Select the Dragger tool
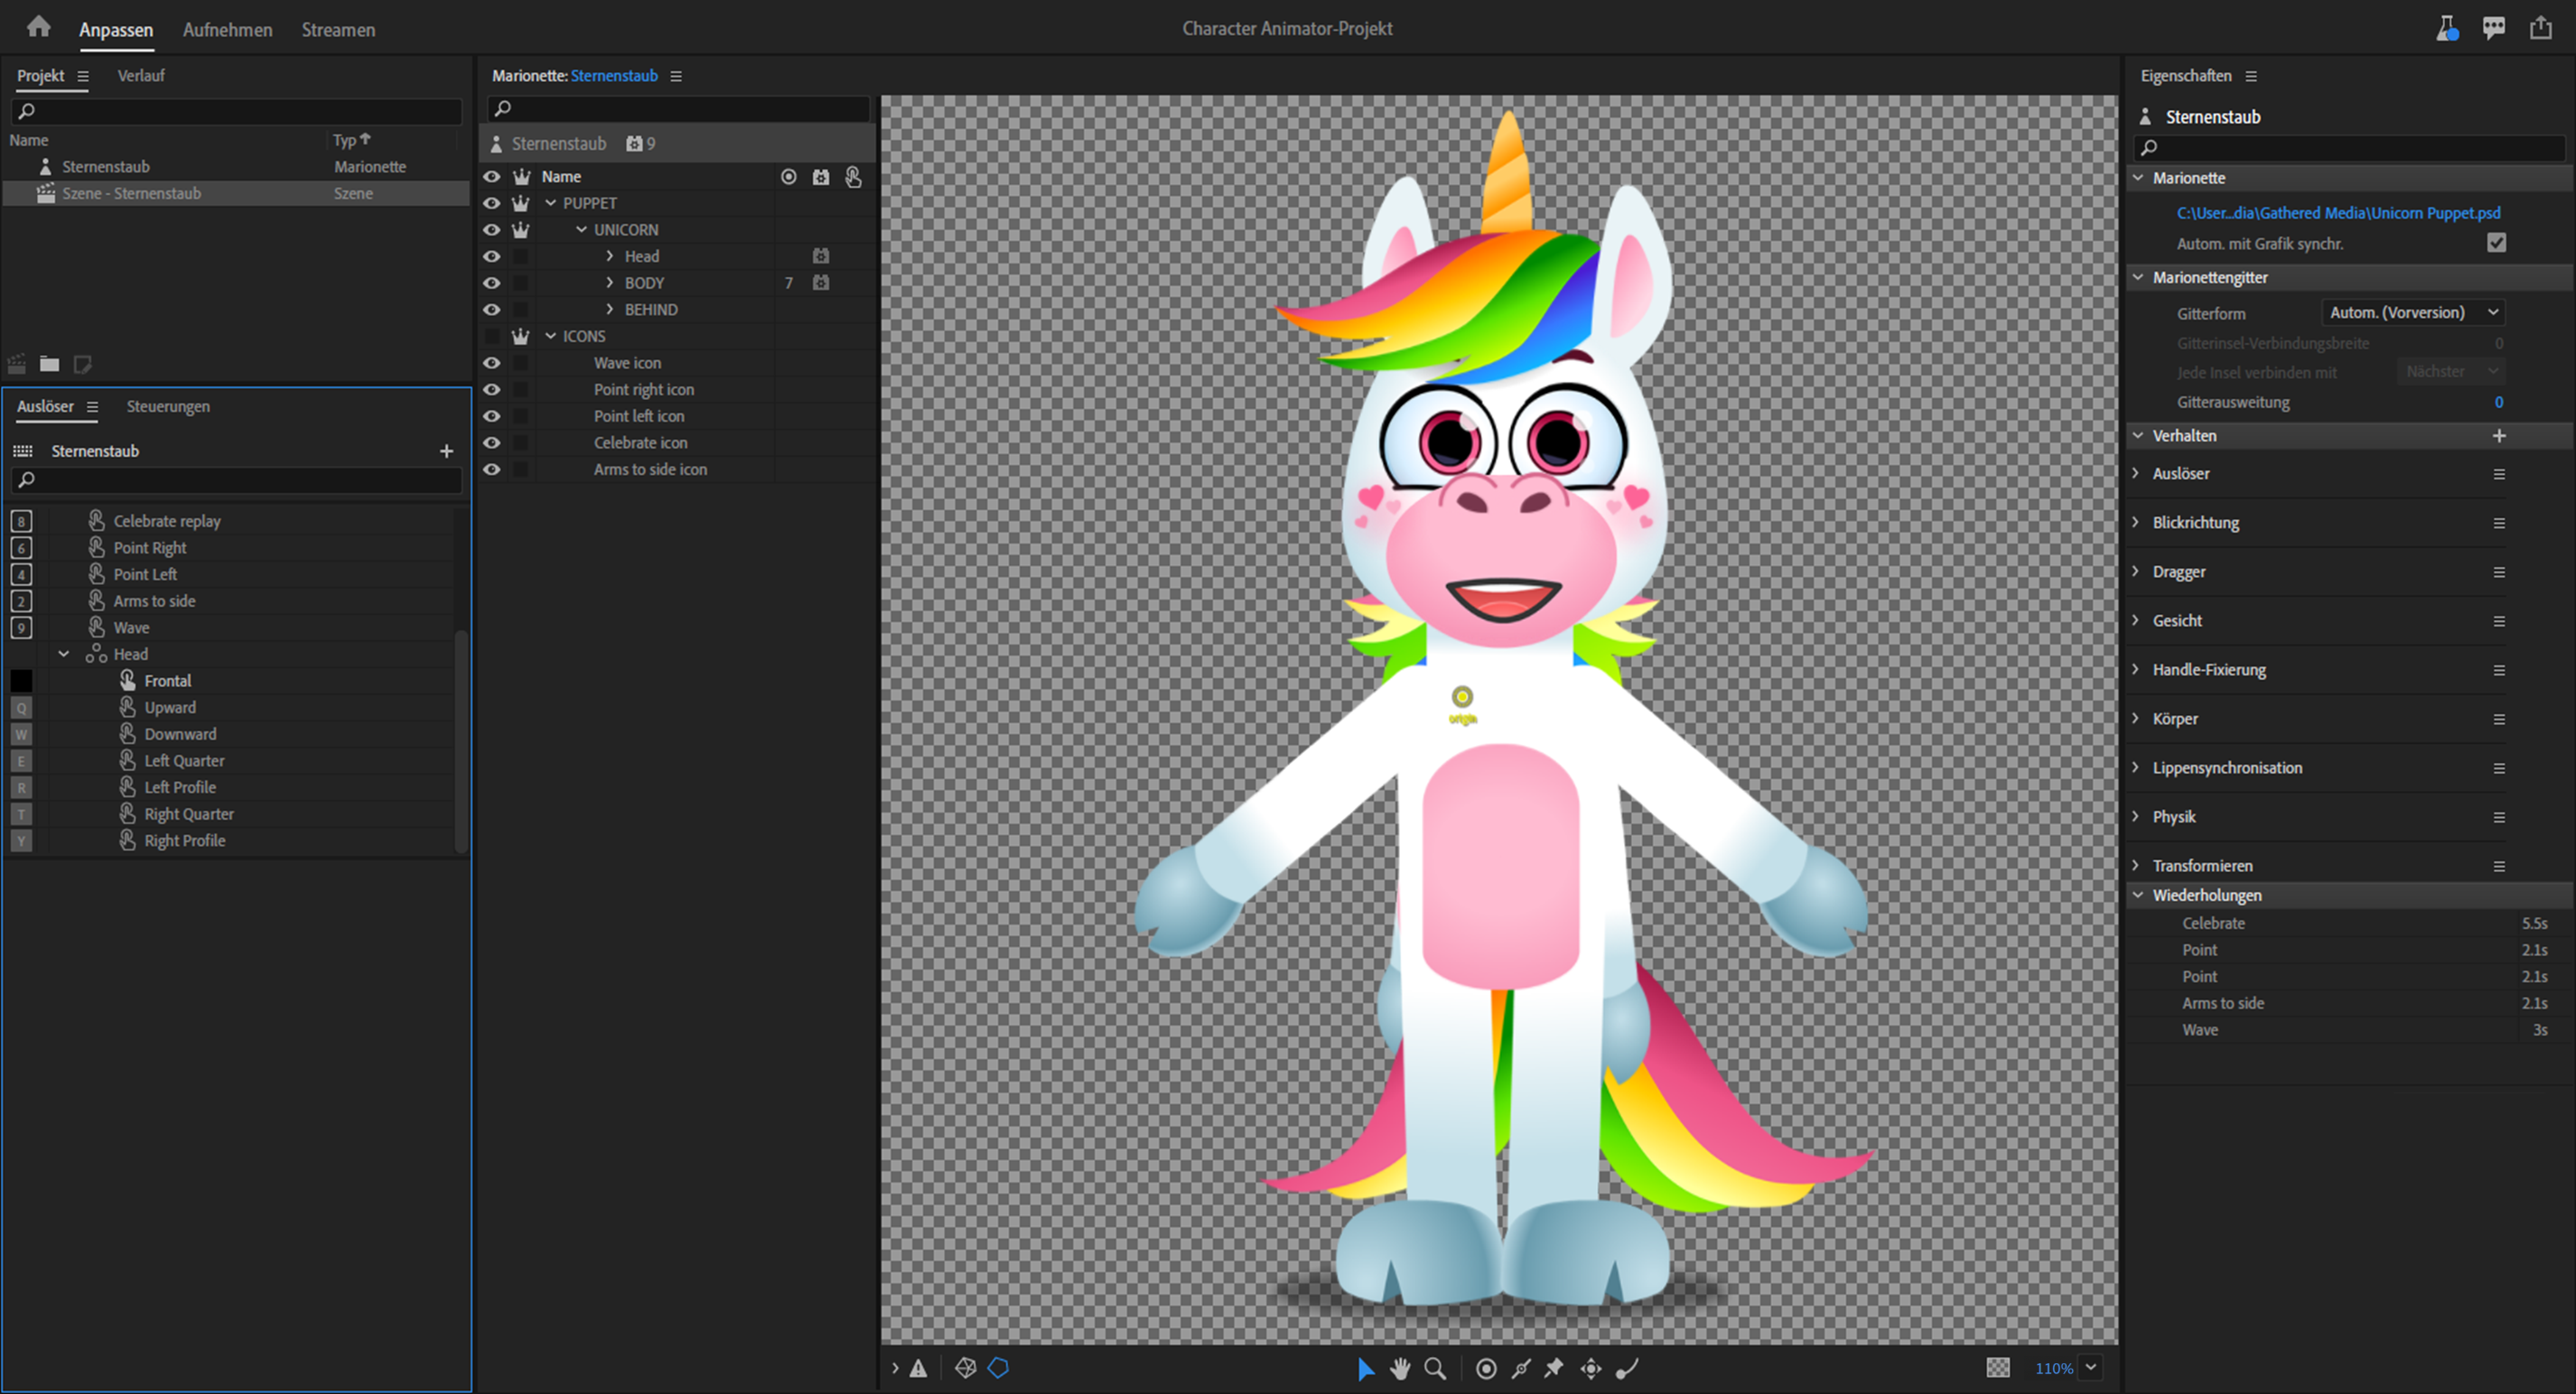The width and height of the screenshot is (2576, 1394). click(x=1590, y=1368)
